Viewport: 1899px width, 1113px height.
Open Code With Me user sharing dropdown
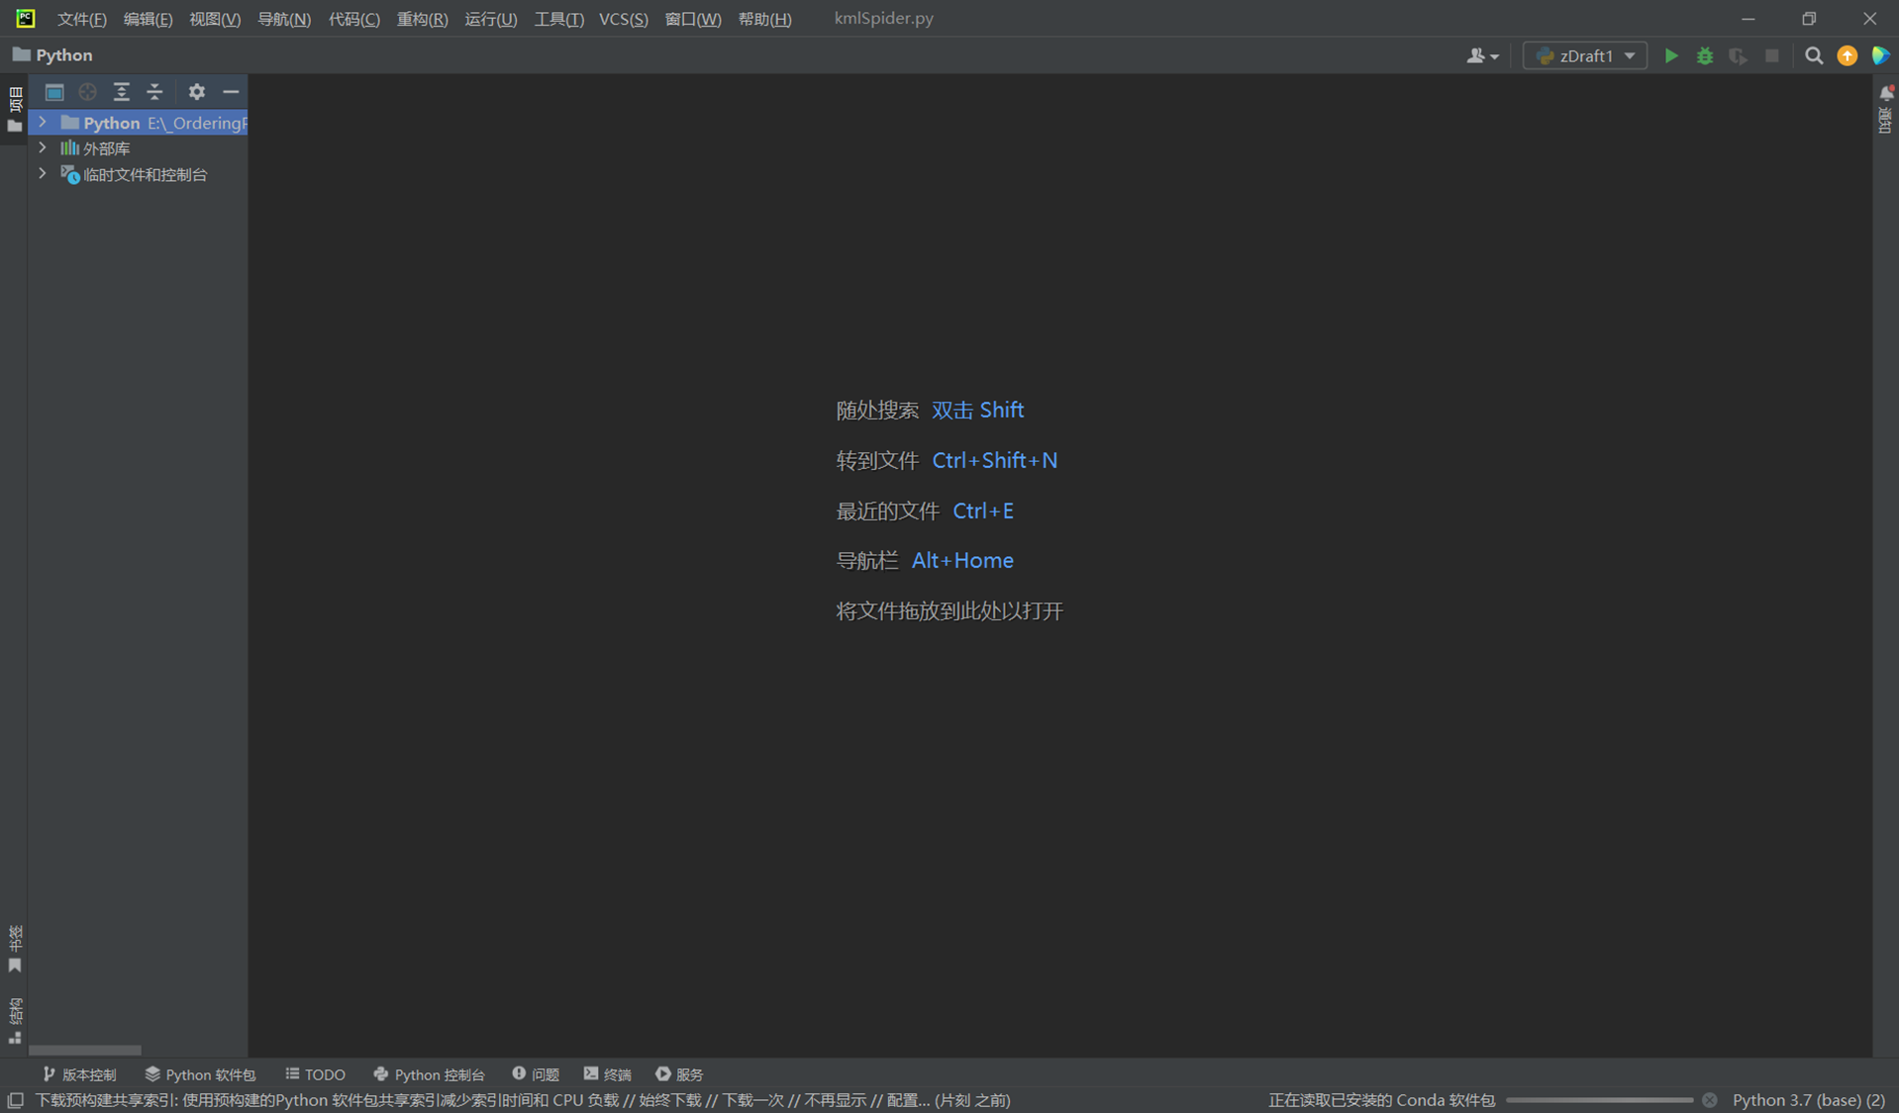pos(1482,55)
